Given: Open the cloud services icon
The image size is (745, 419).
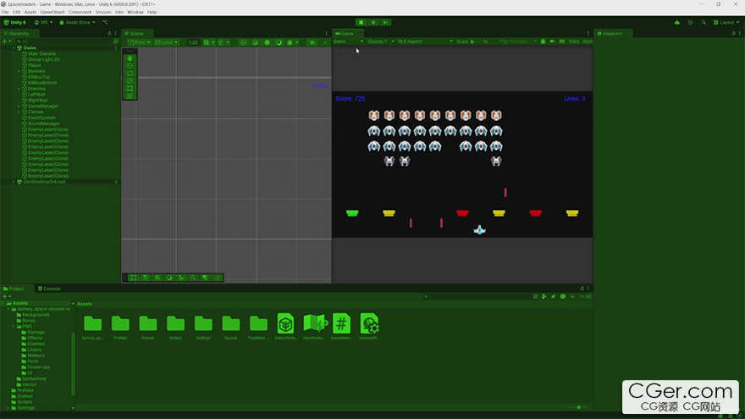Looking at the screenshot, I should click(x=677, y=22).
